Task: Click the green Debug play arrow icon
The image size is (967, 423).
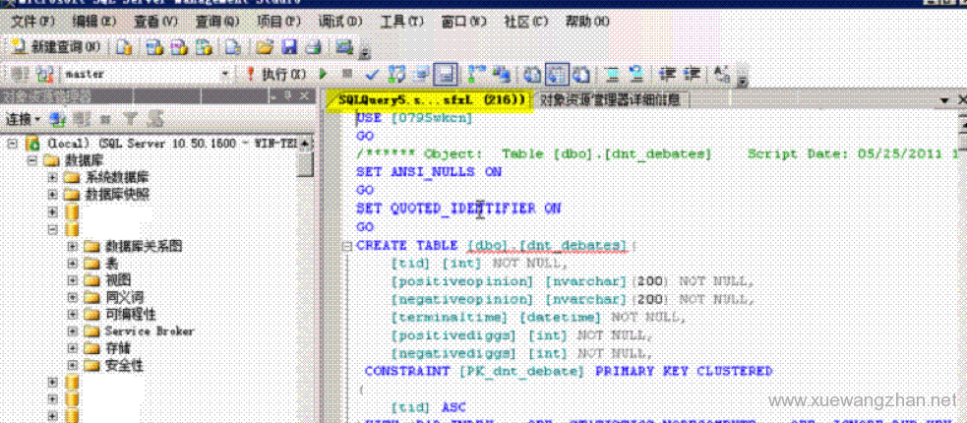Action: (324, 74)
